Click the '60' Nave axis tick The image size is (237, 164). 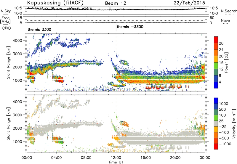(x=212, y=18)
